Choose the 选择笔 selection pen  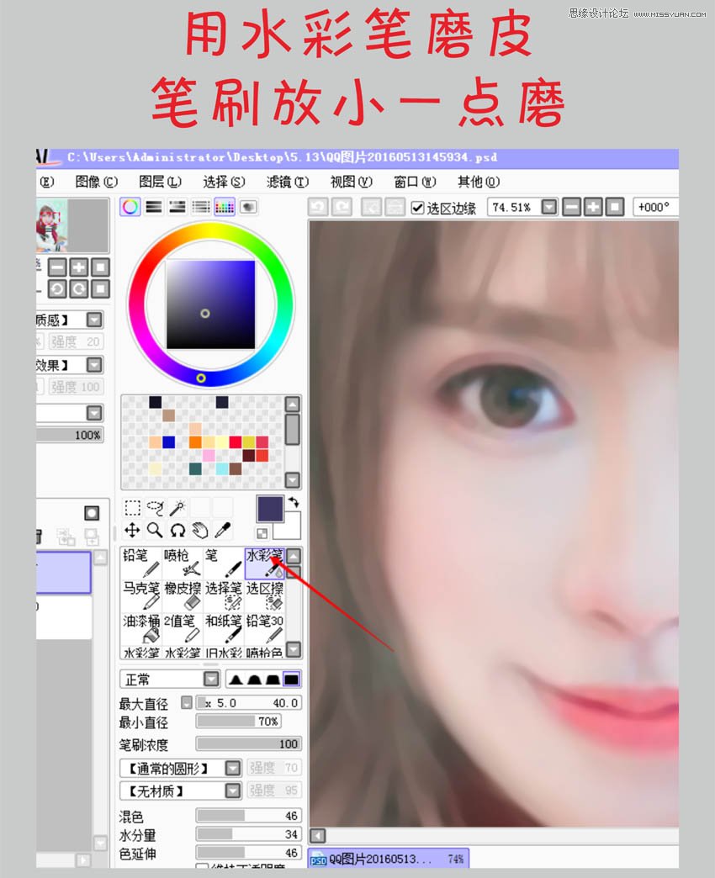224,595
